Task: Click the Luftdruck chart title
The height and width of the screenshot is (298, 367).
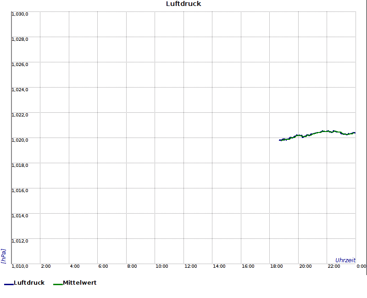Action: click(x=183, y=4)
